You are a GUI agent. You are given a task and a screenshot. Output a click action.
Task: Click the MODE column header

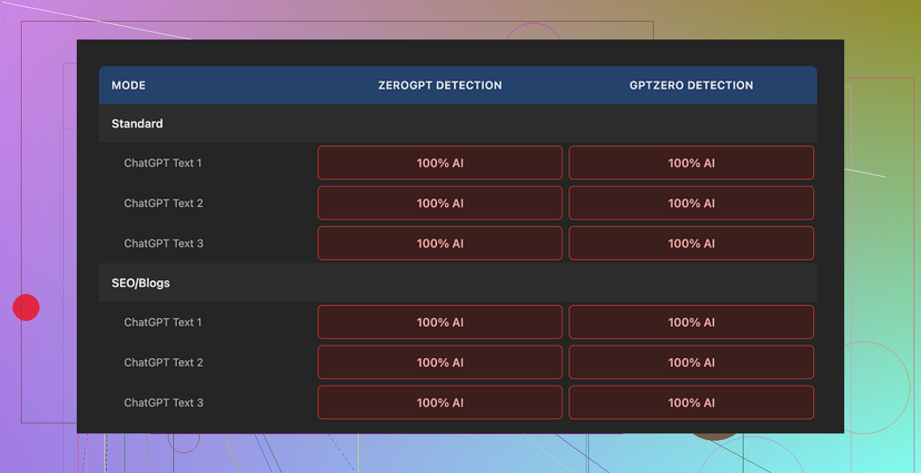pyautogui.click(x=128, y=85)
